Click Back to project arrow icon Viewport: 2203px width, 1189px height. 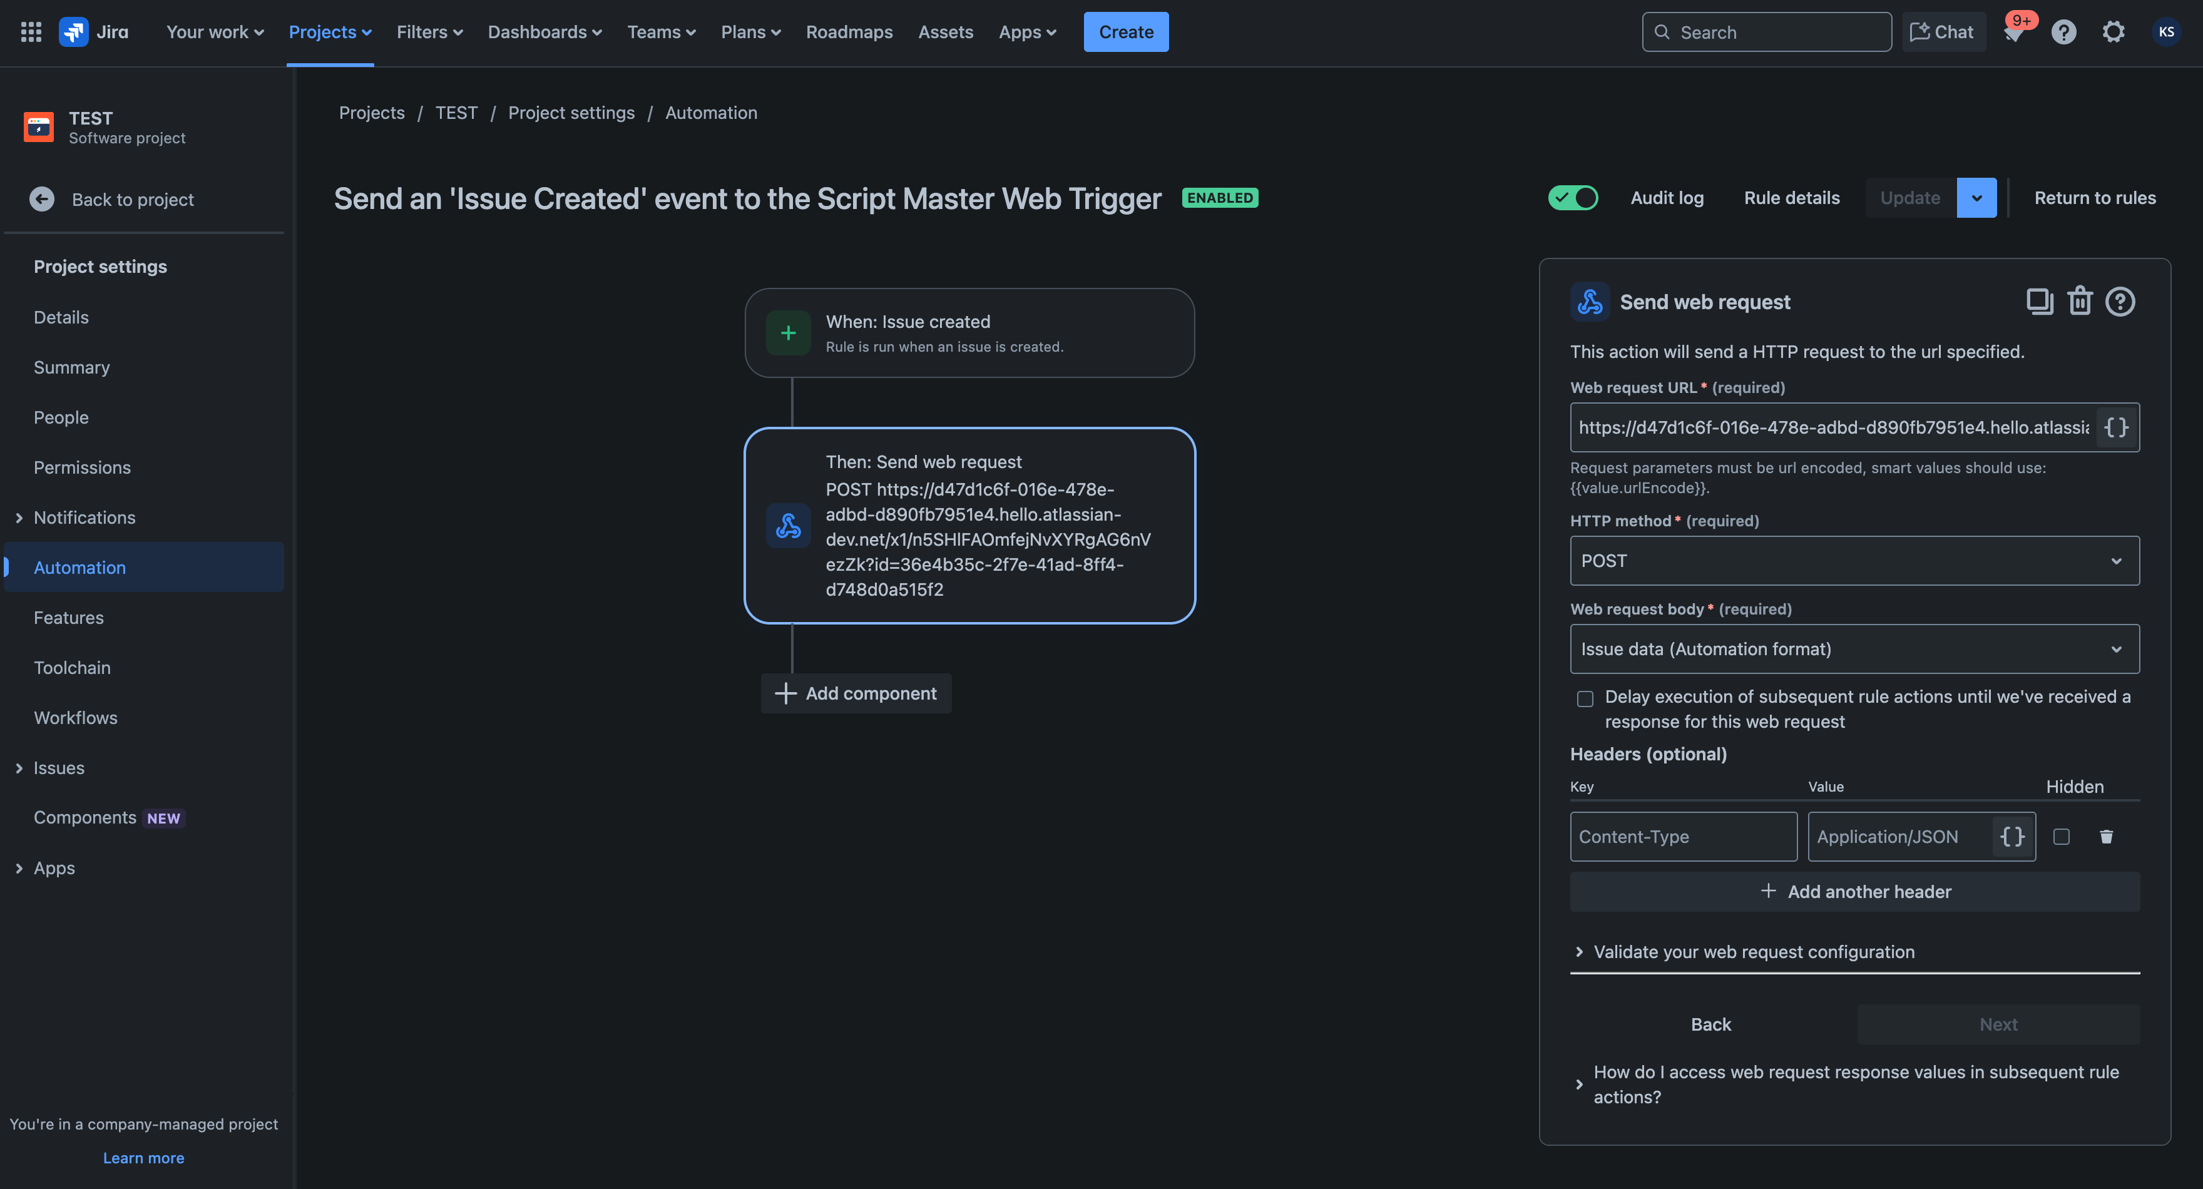pyautogui.click(x=41, y=199)
